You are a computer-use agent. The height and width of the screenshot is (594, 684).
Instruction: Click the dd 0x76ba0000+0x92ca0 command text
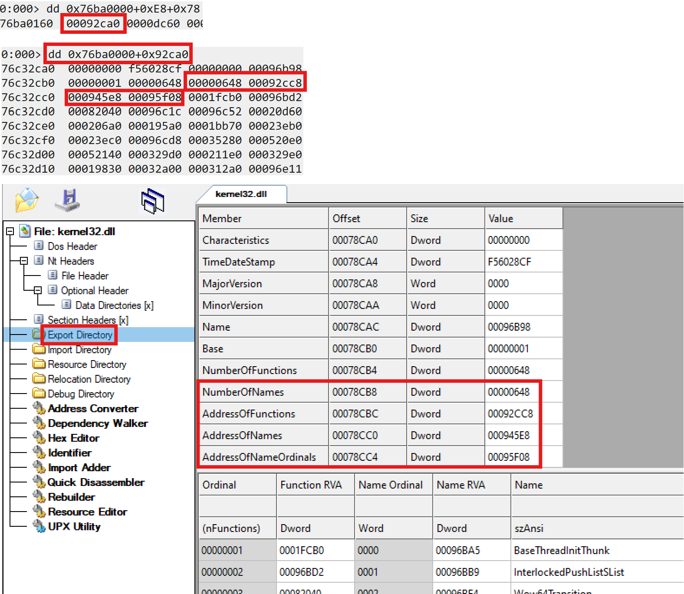pos(118,54)
